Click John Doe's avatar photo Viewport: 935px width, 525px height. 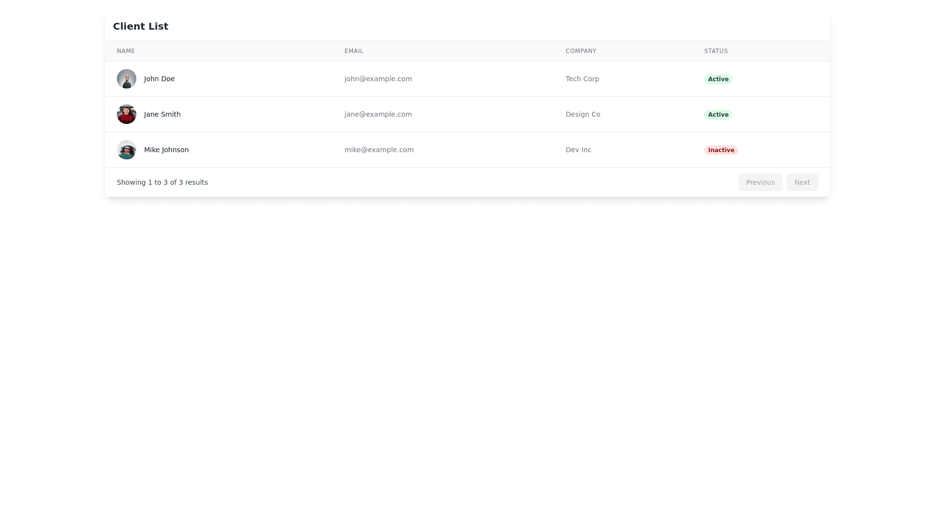point(127,79)
